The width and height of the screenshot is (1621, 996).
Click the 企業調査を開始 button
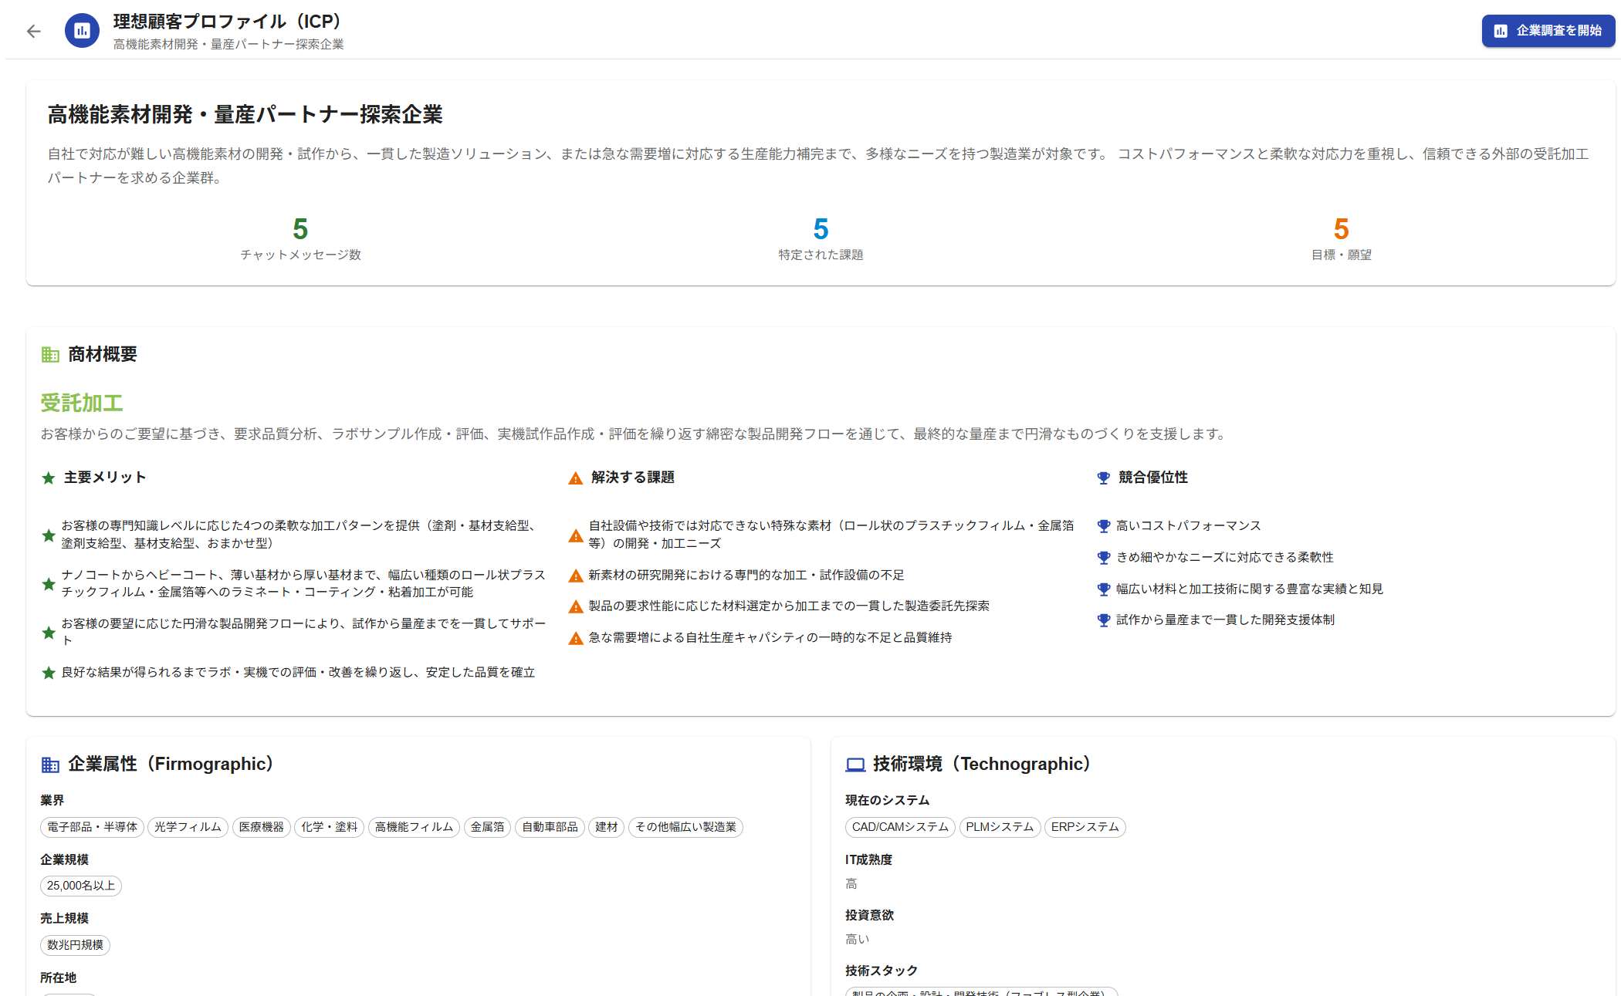pos(1548,31)
